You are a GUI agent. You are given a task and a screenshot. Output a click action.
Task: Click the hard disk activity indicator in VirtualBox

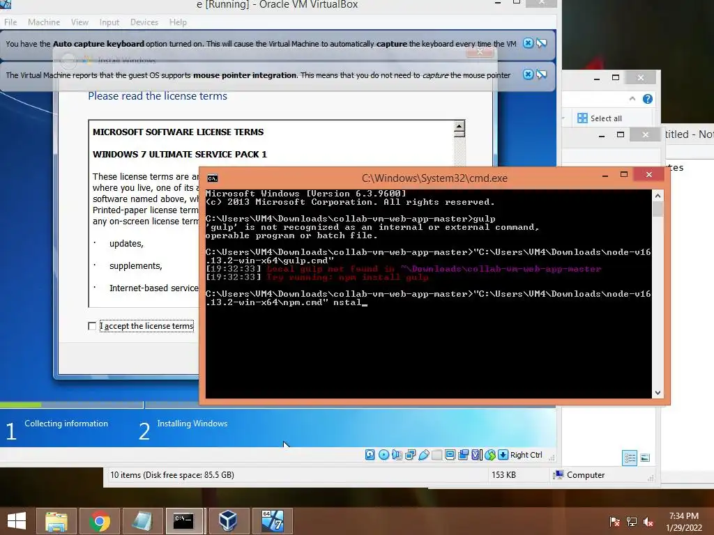(370, 454)
